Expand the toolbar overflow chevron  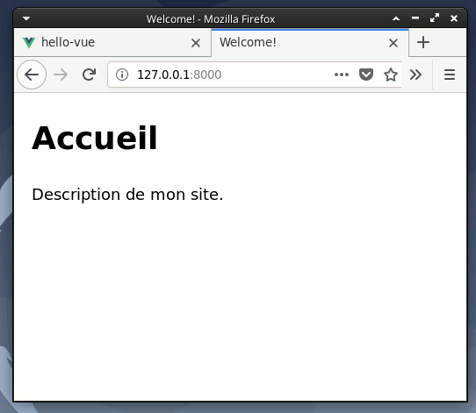415,75
